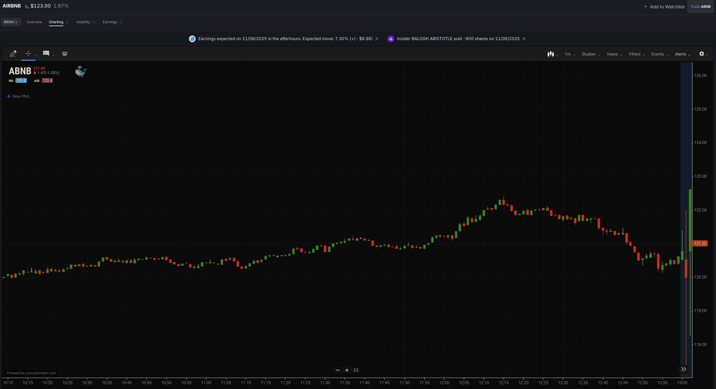Click the current price tag 121.02 on axis
Image resolution: width=716 pixels, height=389 pixels.
pos(700,243)
